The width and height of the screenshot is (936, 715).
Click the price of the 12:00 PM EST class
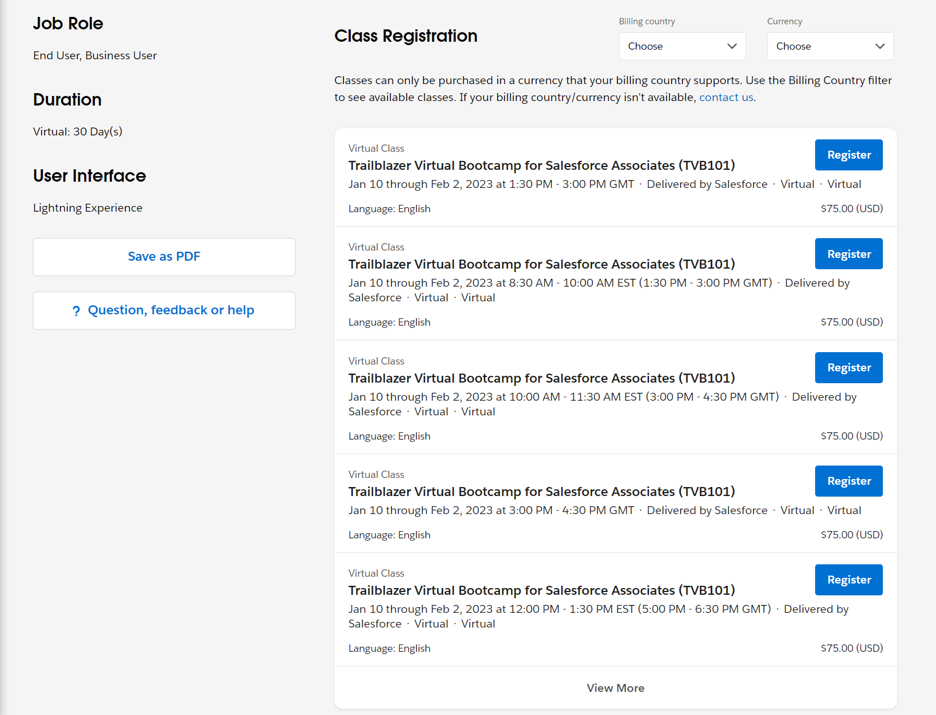(x=852, y=648)
